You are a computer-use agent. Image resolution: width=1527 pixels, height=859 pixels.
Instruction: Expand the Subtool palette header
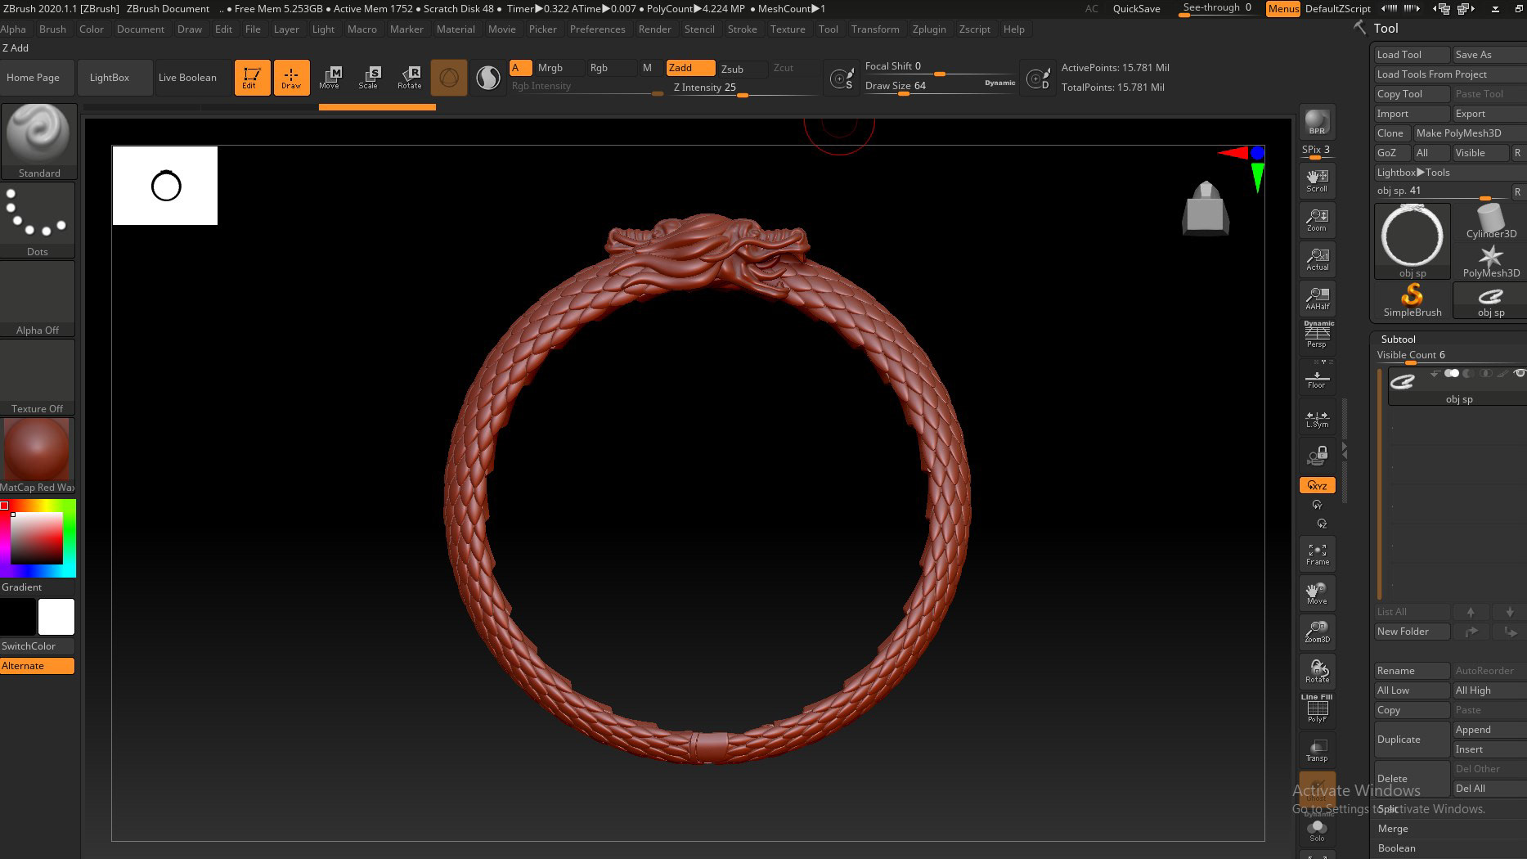[1398, 339]
